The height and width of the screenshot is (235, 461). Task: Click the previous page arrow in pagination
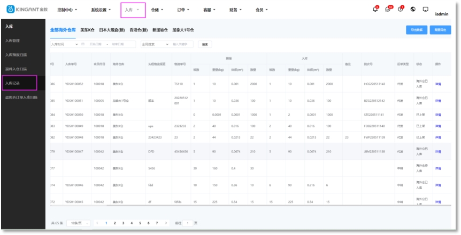[97, 223]
